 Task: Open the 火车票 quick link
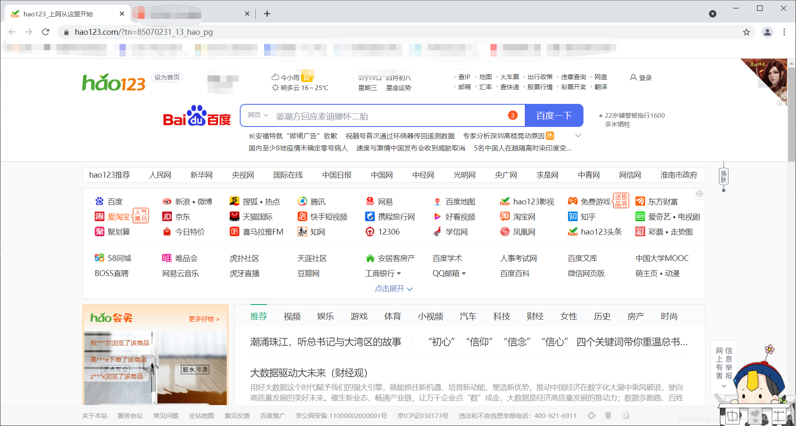(510, 77)
